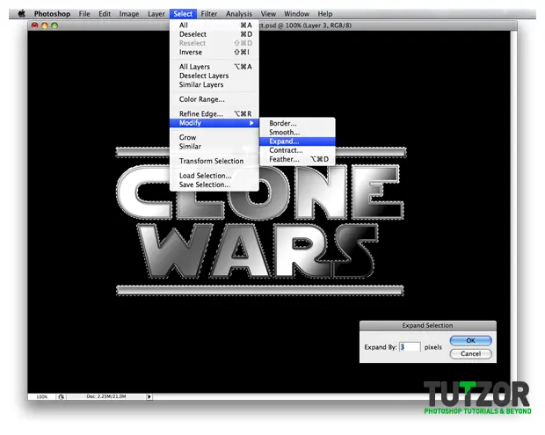The height and width of the screenshot is (435, 545).
Task: Open the Analysis menu
Action: click(239, 14)
